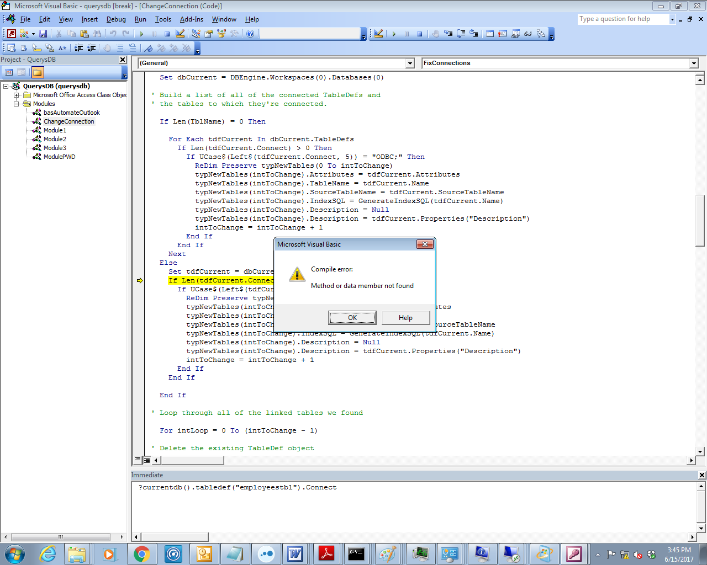The height and width of the screenshot is (565, 707).
Task: Click the View Microsoft Access icon
Action: coord(12,33)
